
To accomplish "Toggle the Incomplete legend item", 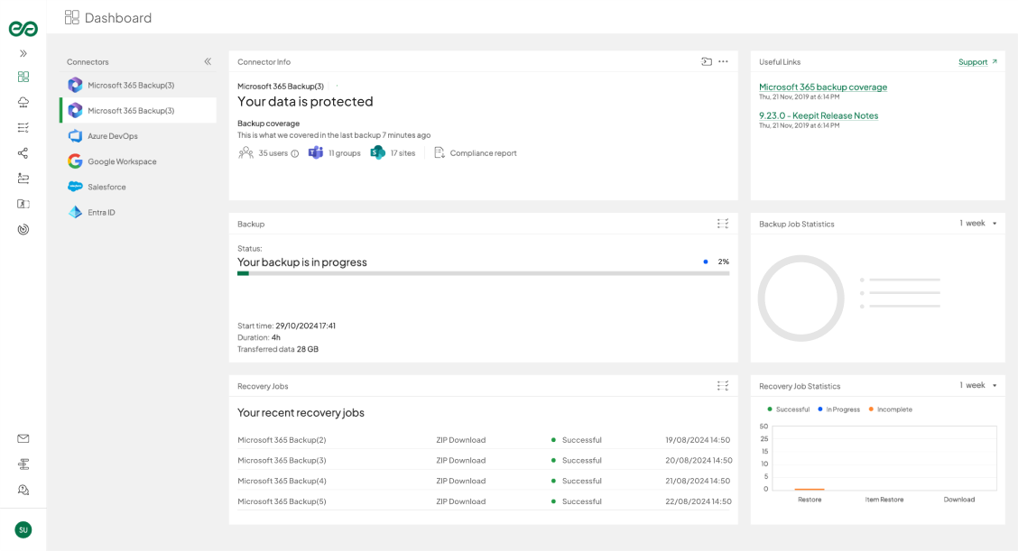I will point(890,409).
